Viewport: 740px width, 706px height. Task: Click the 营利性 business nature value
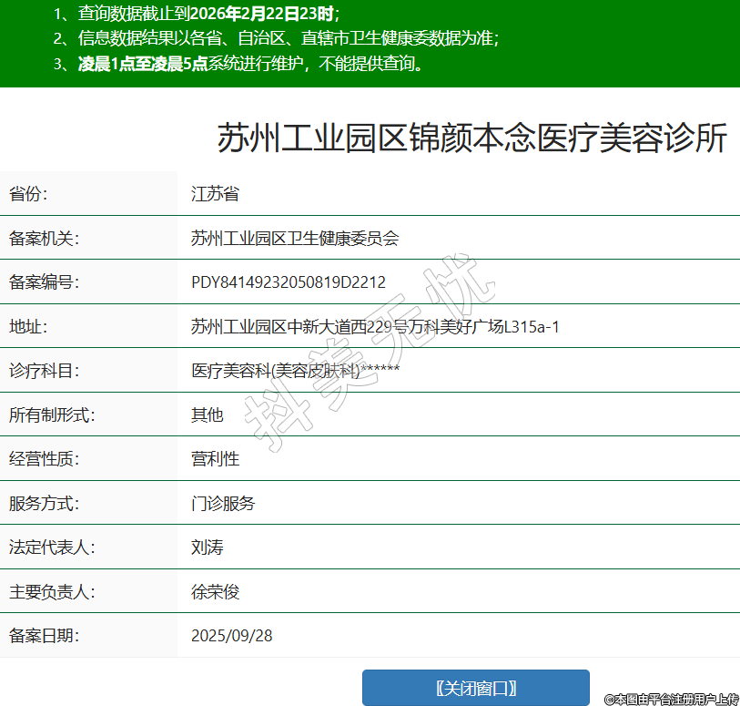pyautogui.click(x=215, y=459)
